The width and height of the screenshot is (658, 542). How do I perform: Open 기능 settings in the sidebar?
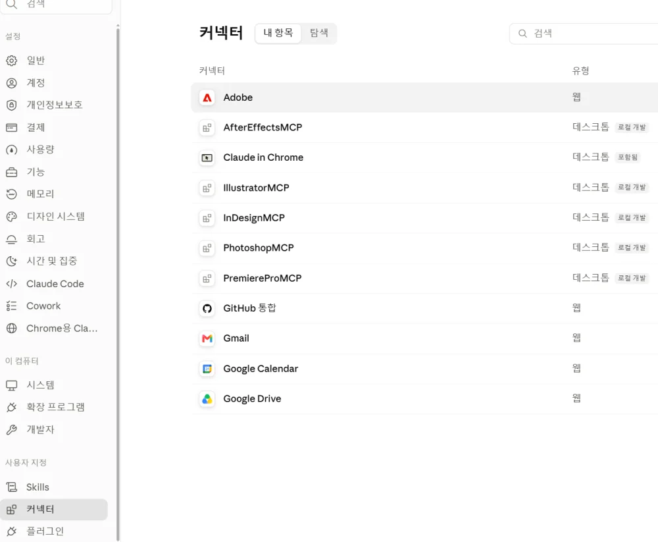[54, 172]
